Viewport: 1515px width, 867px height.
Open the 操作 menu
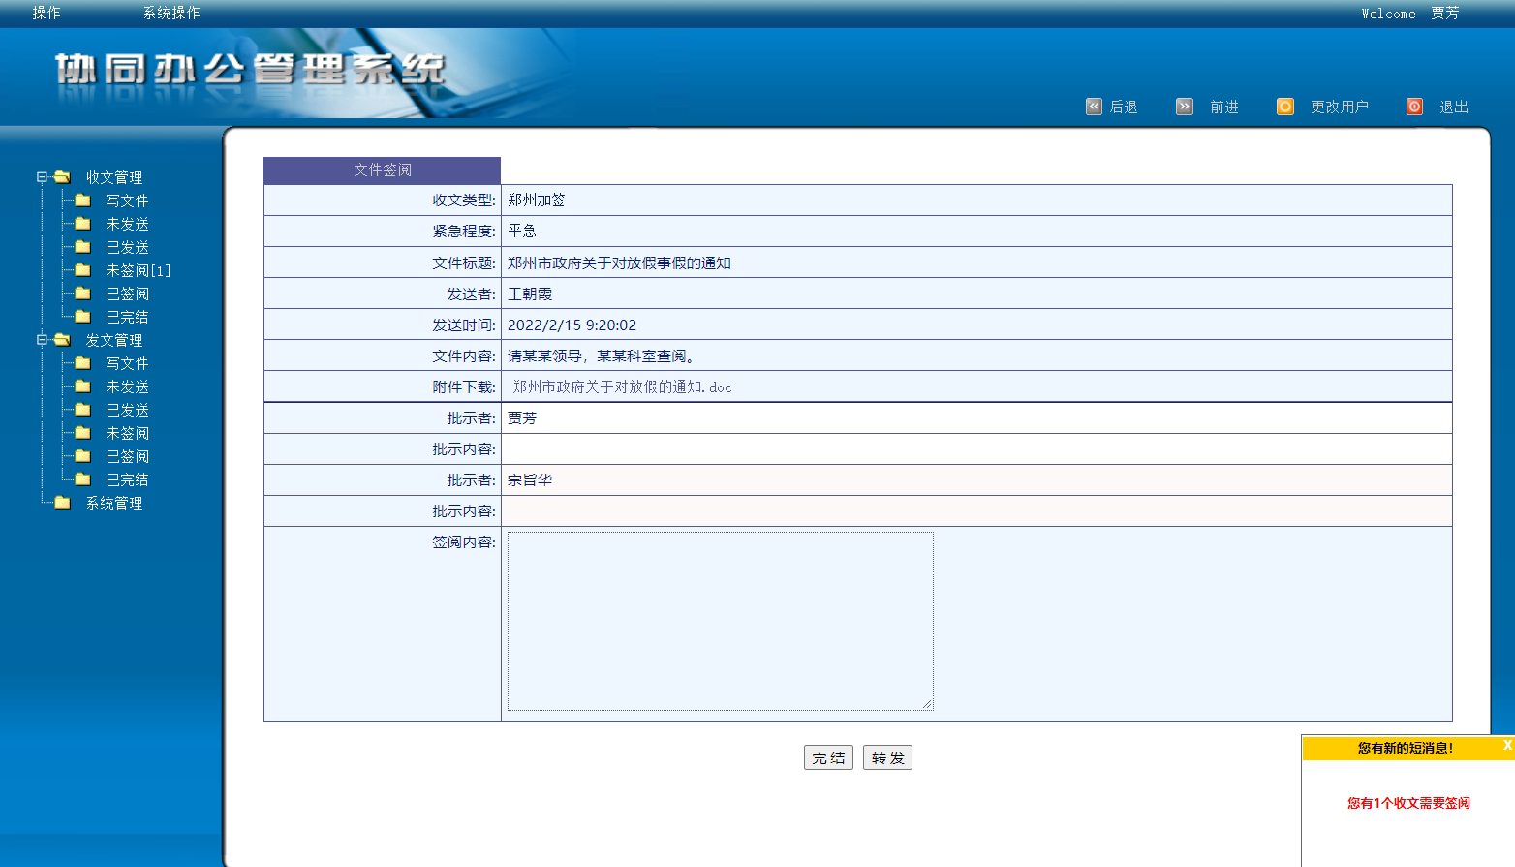[46, 13]
